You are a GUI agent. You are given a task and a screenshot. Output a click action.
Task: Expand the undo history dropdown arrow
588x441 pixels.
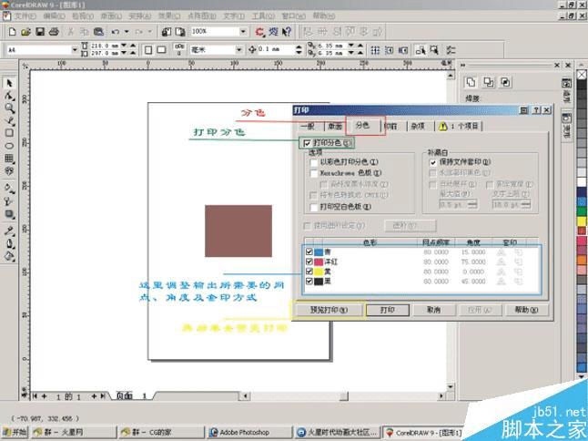pyautogui.click(x=127, y=32)
